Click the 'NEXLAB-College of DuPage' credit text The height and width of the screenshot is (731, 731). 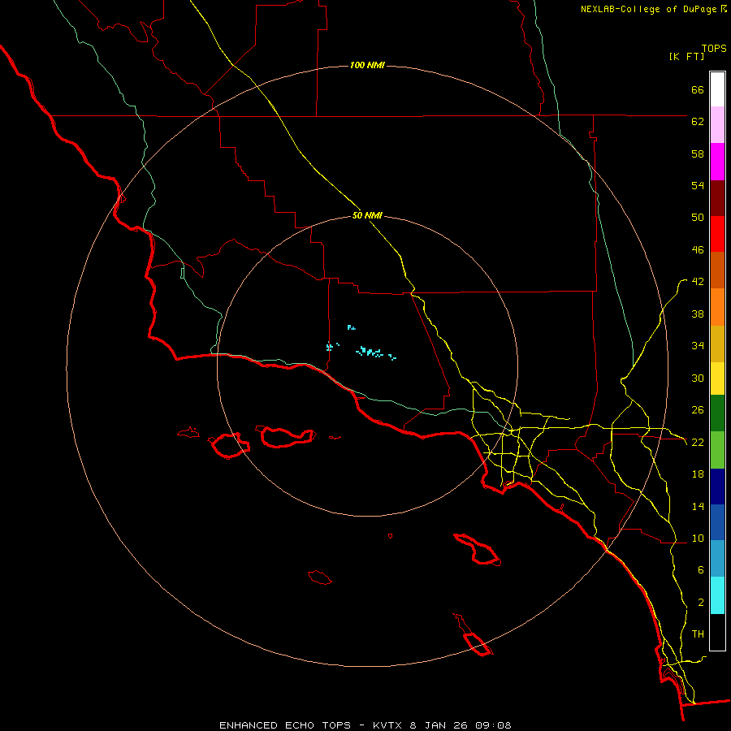point(649,9)
